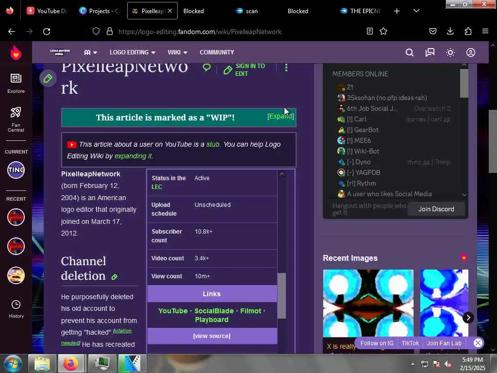
Task: Click the infobox vertical scrollbar thumb
Action: click(282, 296)
